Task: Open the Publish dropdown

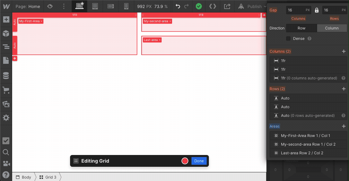Action: click(252, 7)
